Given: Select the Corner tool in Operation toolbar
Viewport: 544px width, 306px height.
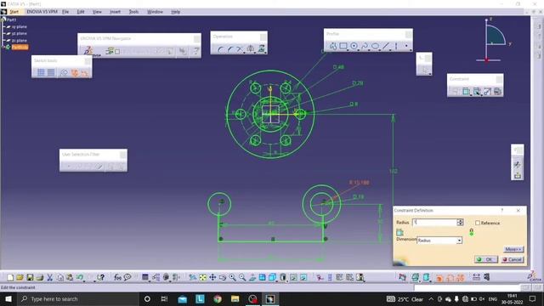Looking at the screenshot, I should [221, 49].
